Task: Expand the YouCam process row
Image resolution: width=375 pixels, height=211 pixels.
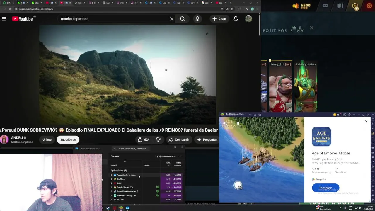Action: pos(111,200)
